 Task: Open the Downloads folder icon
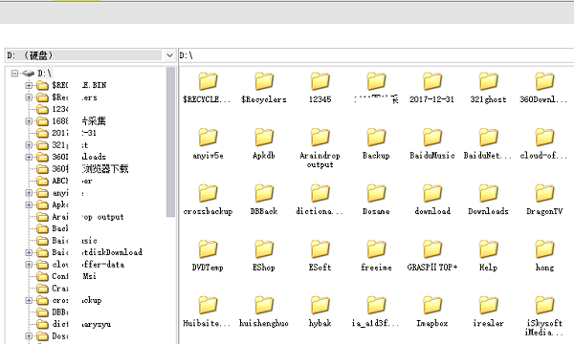pos(488,193)
